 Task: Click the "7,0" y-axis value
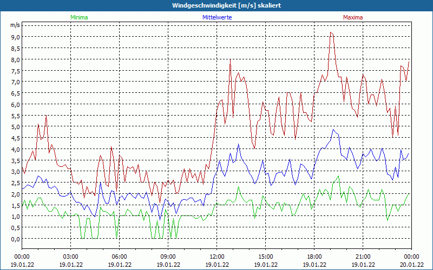16,82
